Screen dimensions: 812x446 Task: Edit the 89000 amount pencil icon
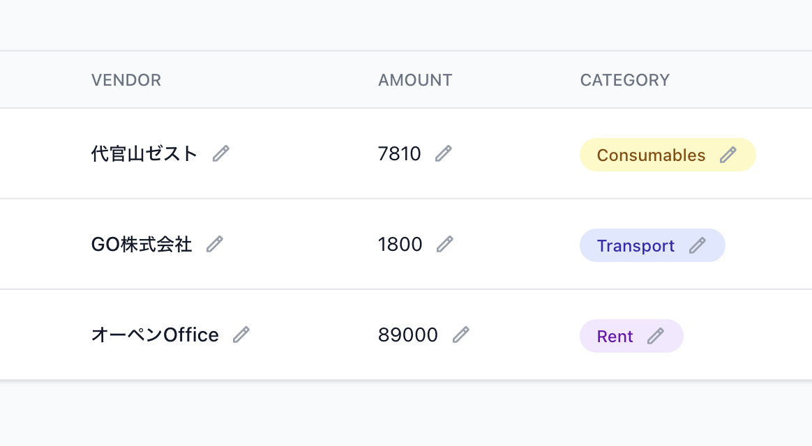pyautogui.click(x=461, y=334)
